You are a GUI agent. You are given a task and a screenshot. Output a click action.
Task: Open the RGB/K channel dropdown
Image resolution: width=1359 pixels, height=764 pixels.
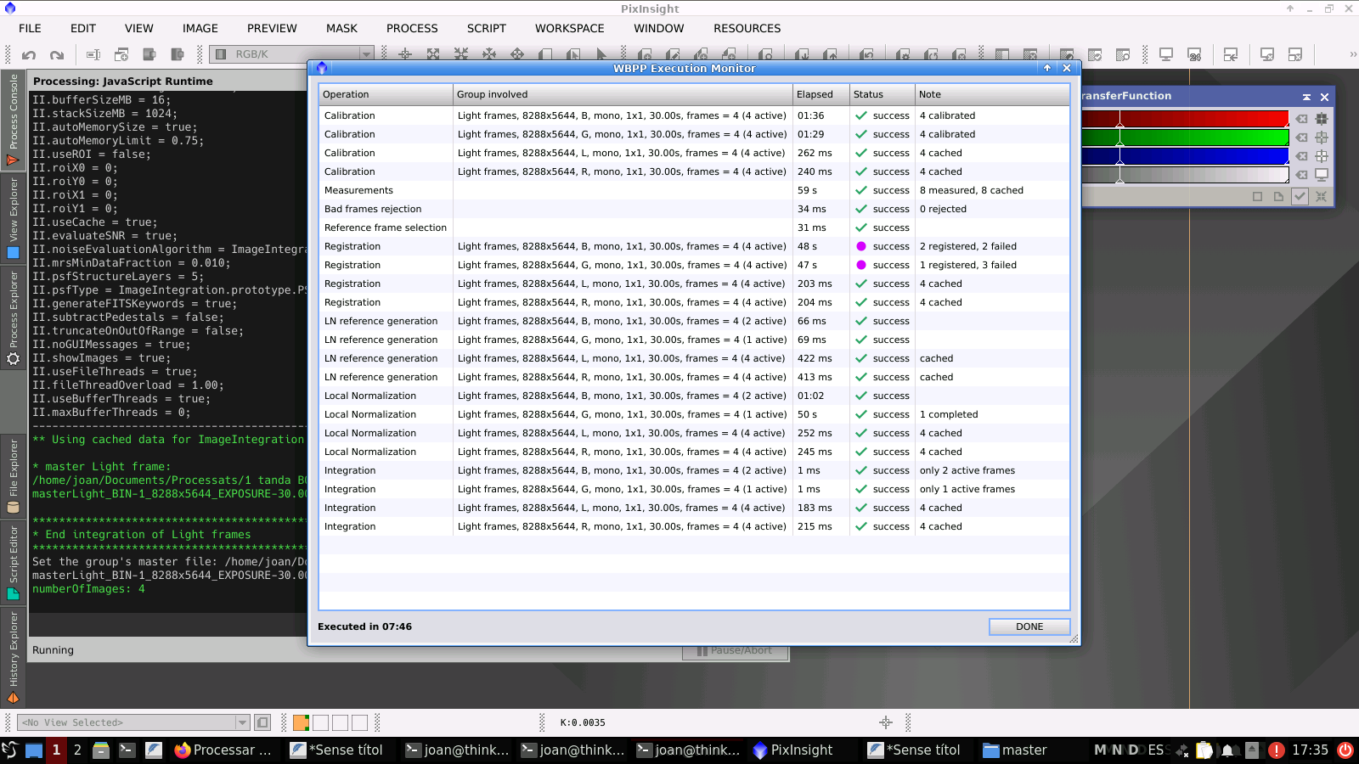coord(366,54)
